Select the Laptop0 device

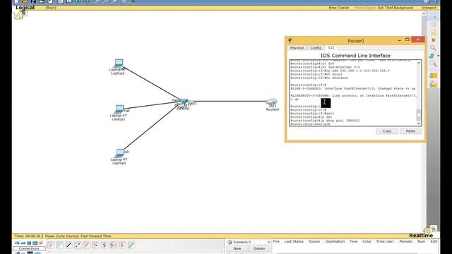tap(119, 153)
